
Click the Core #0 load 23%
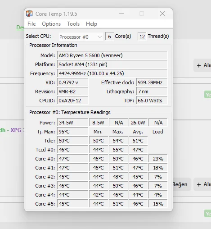(158, 159)
